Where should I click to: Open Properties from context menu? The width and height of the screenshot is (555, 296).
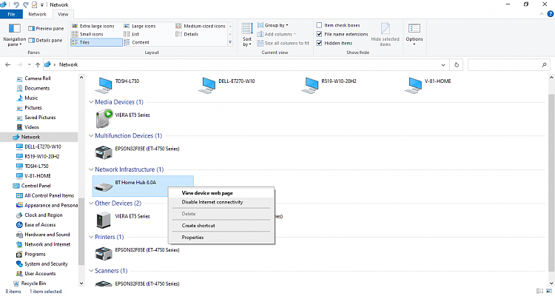221,238
